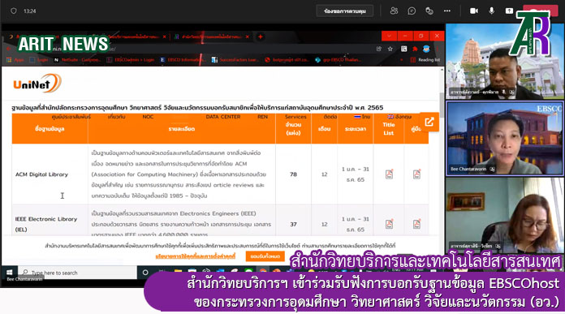Toggle the Teams microphone
This screenshot has width=565, height=314.
[491, 11]
